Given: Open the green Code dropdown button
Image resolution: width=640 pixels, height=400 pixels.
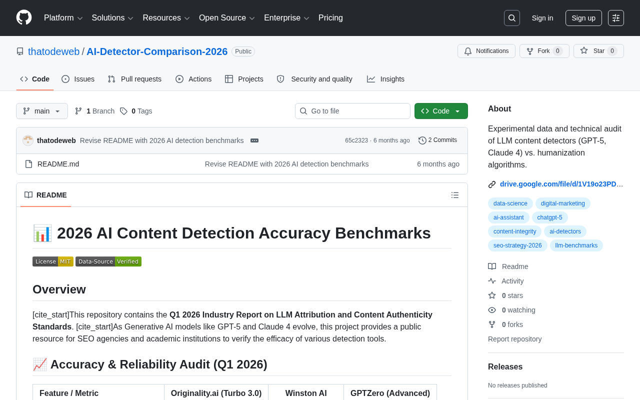Looking at the screenshot, I should click(441, 111).
